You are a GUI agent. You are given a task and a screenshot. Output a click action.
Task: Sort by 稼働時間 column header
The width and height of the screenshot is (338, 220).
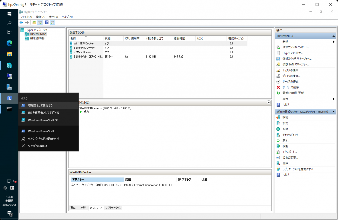(184, 38)
